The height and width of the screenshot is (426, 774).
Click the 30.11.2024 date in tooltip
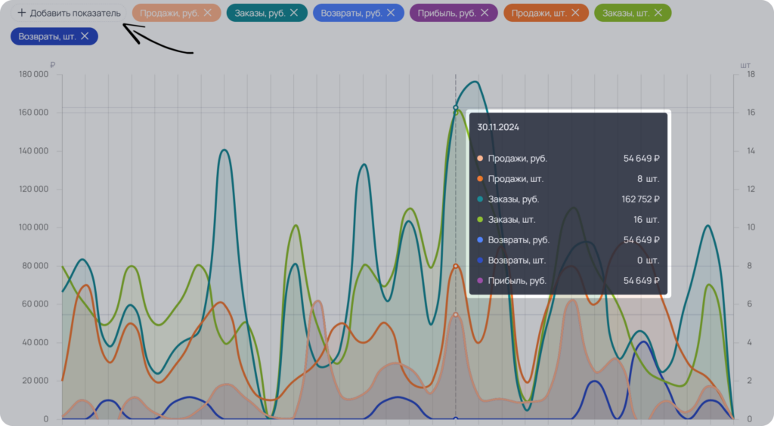498,127
